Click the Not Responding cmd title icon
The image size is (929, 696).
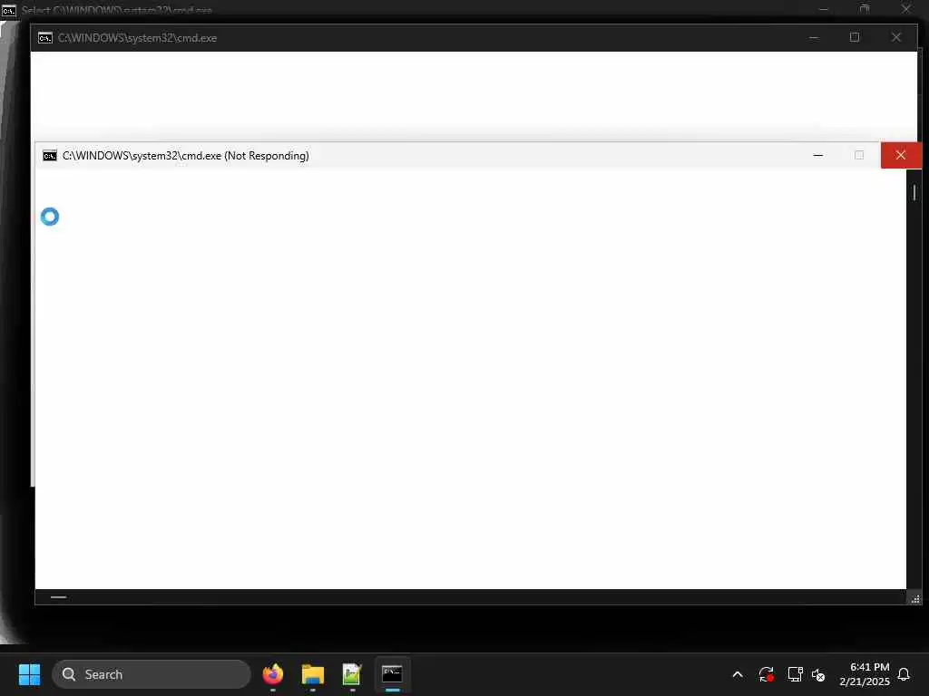coord(50,156)
